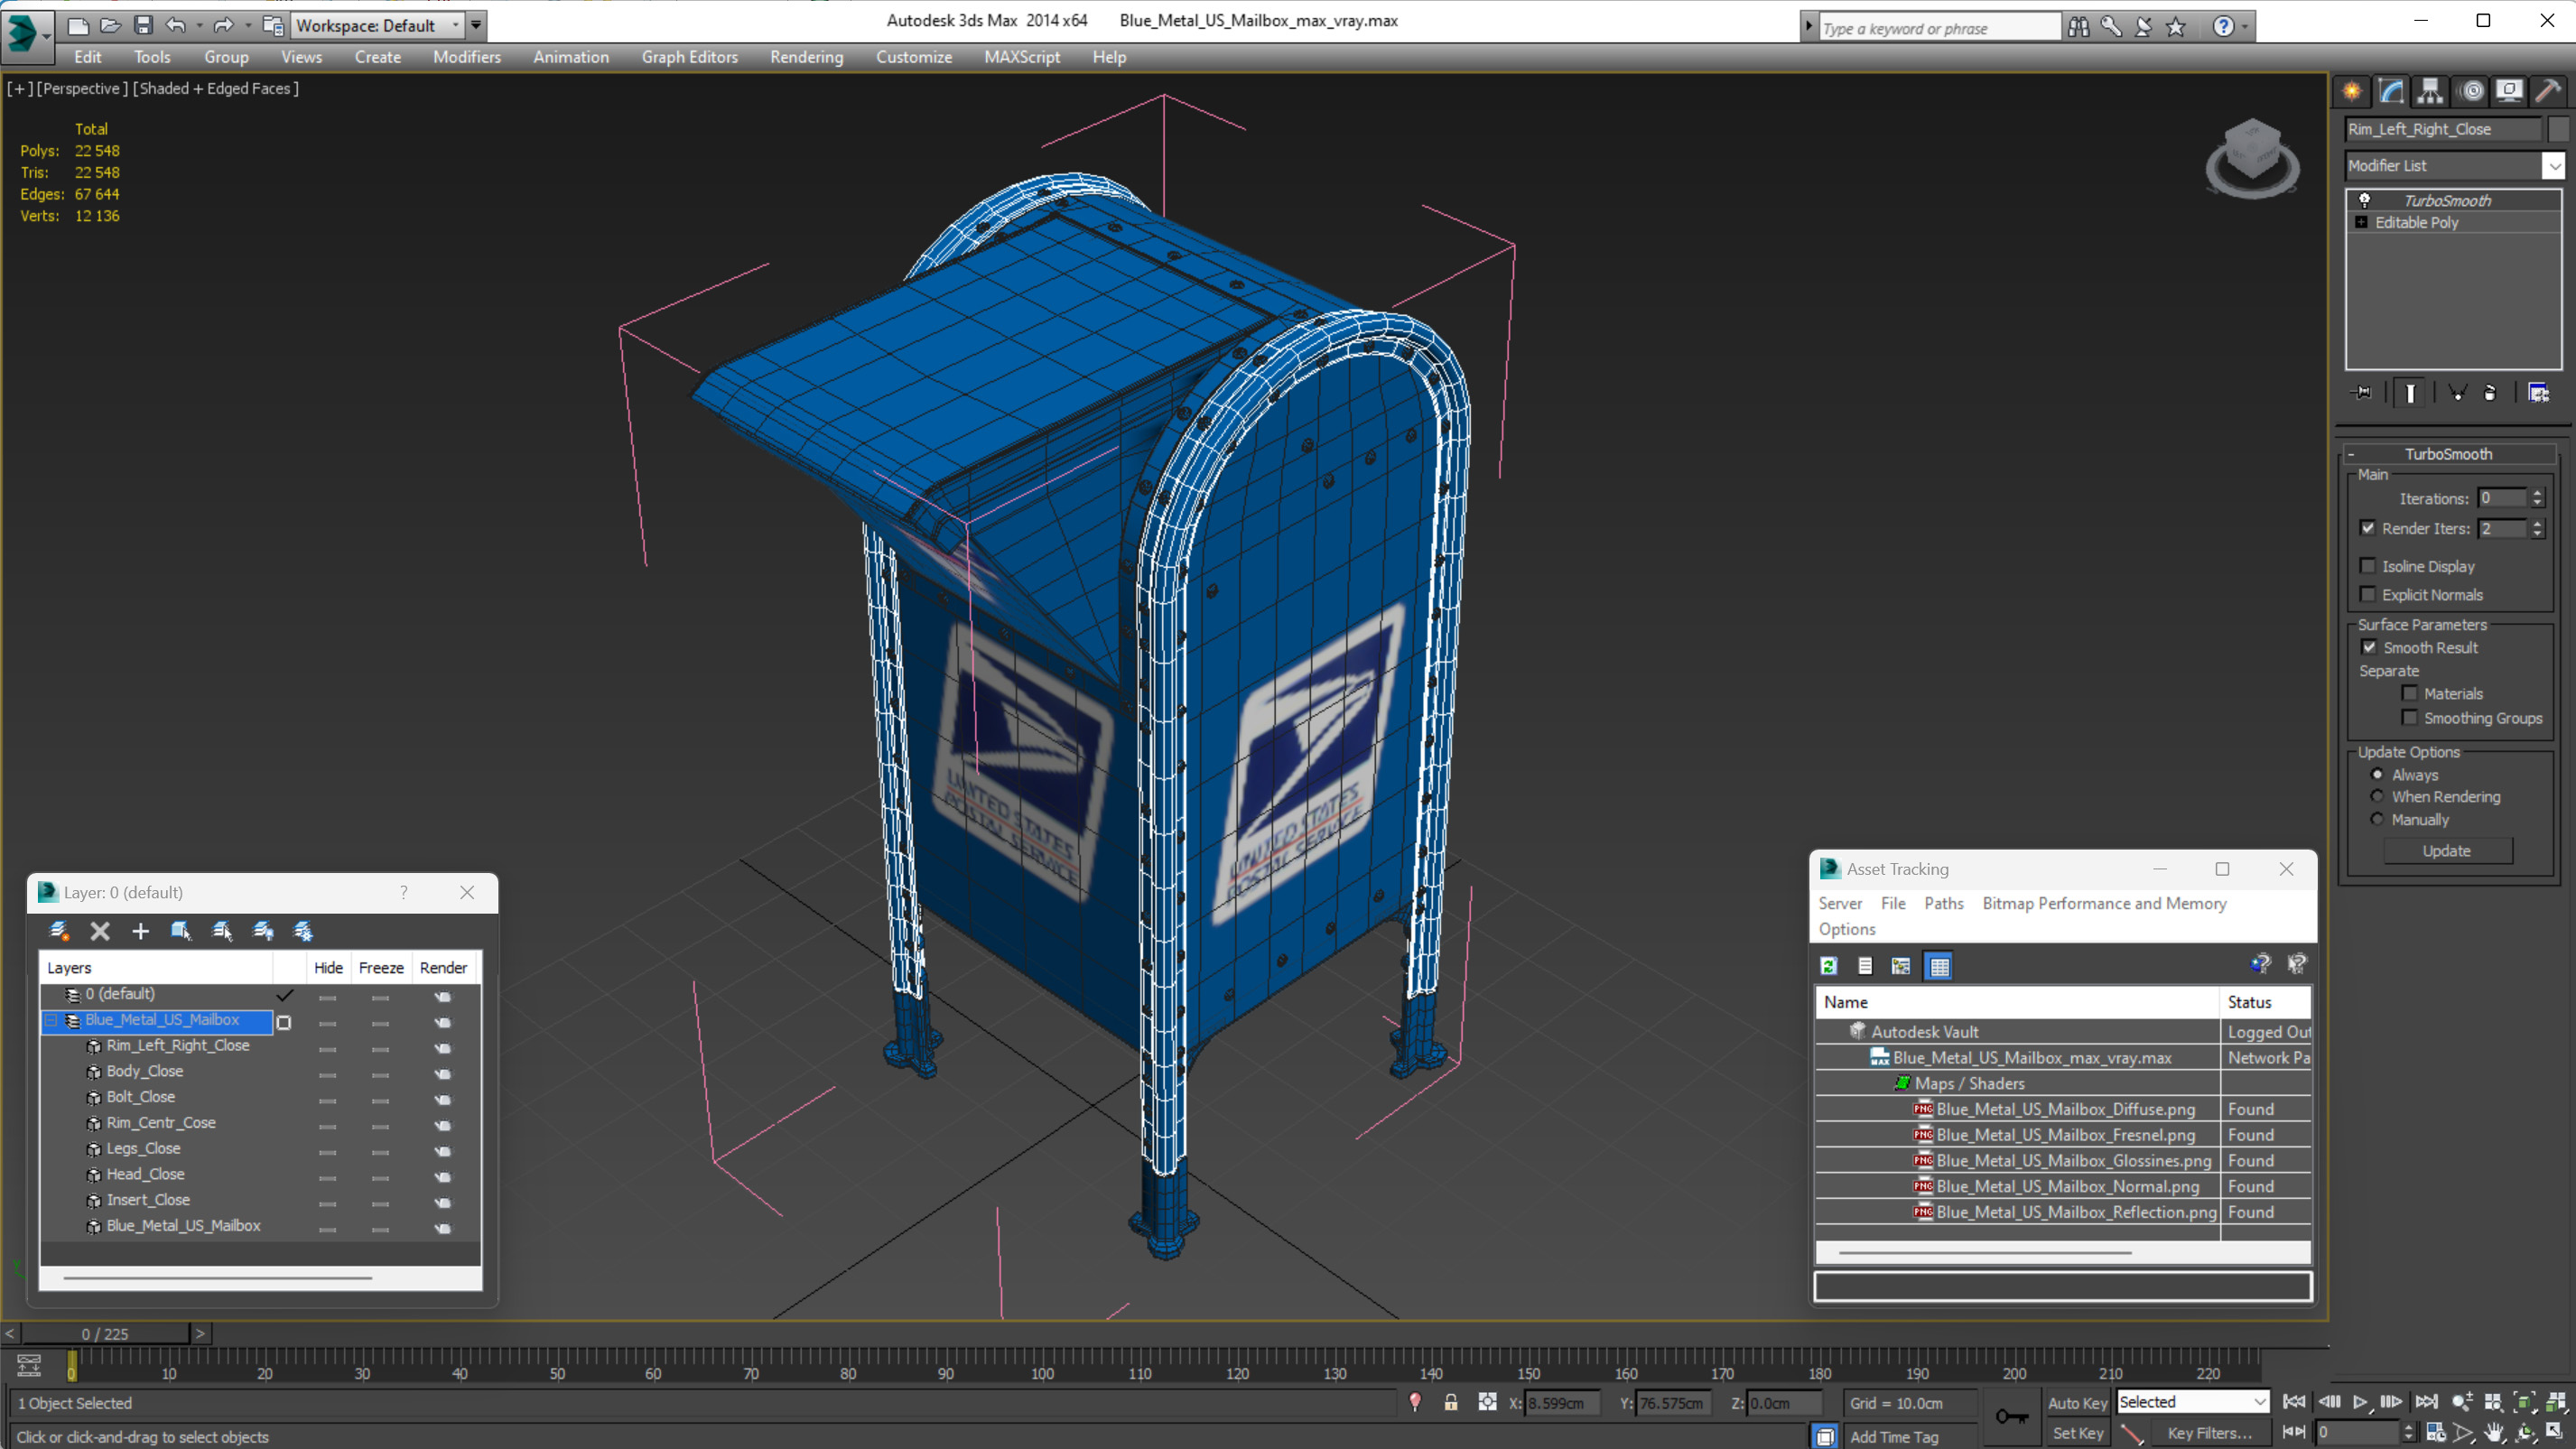Enable Separate by Smoothing Groups checkbox

point(2409,717)
